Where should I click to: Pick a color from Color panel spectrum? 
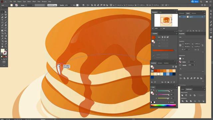click(163, 105)
